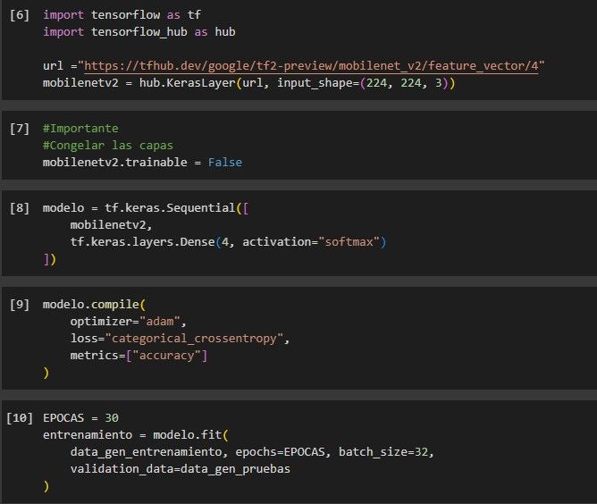The height and width of the screenshot is (504, 597).
Task: Click the closing ')' of modelo.fit
Action: (x=46, y=486)
